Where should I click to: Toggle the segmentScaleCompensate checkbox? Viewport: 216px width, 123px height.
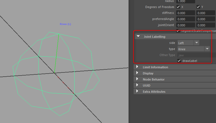(x=178, y=31)
